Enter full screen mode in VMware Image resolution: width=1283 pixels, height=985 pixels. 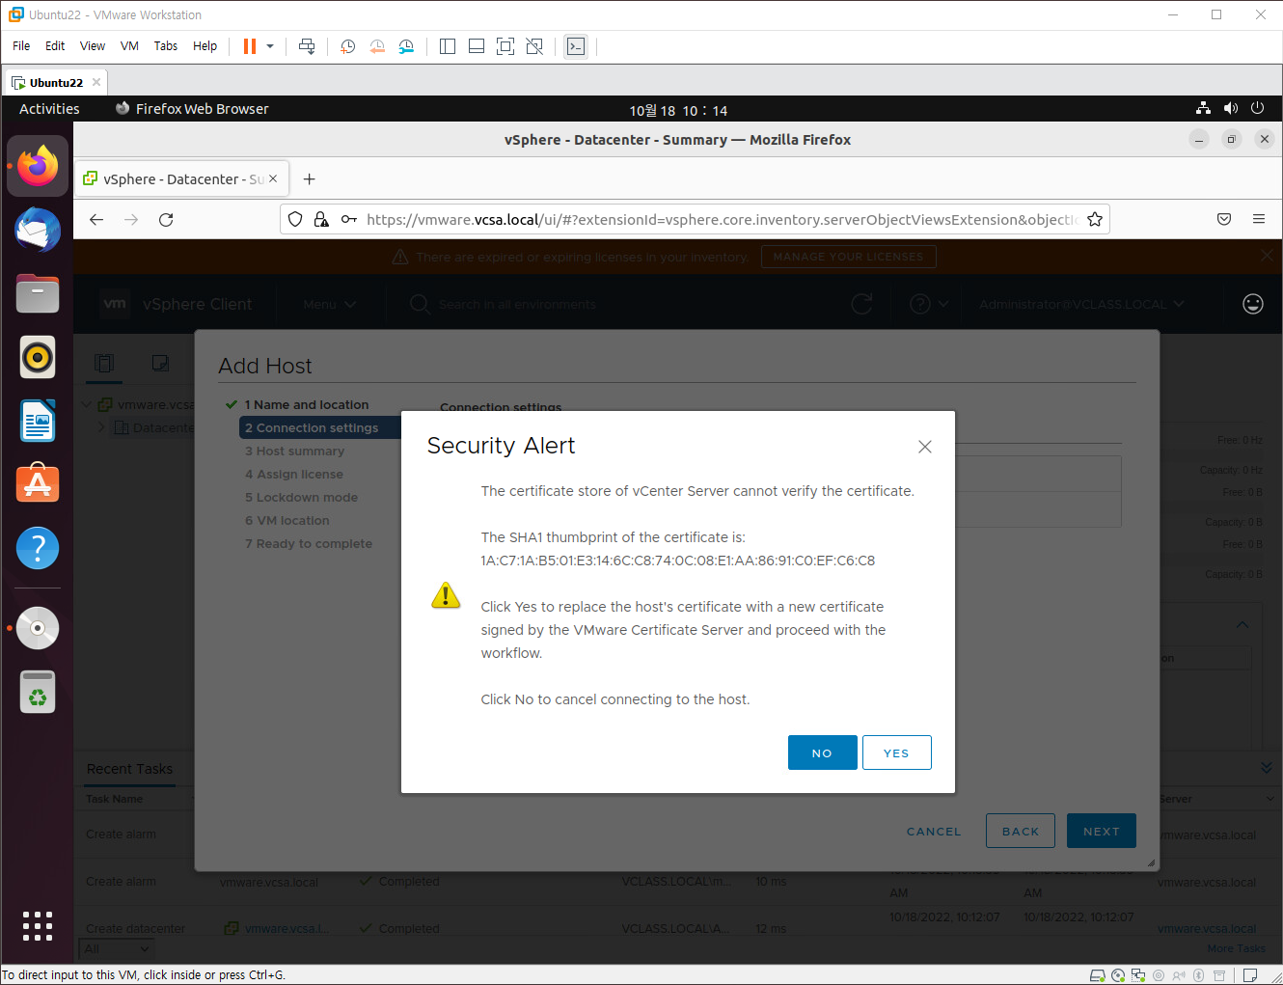point(505,46)
